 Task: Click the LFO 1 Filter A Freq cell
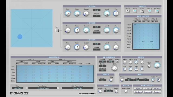[135, 25]
